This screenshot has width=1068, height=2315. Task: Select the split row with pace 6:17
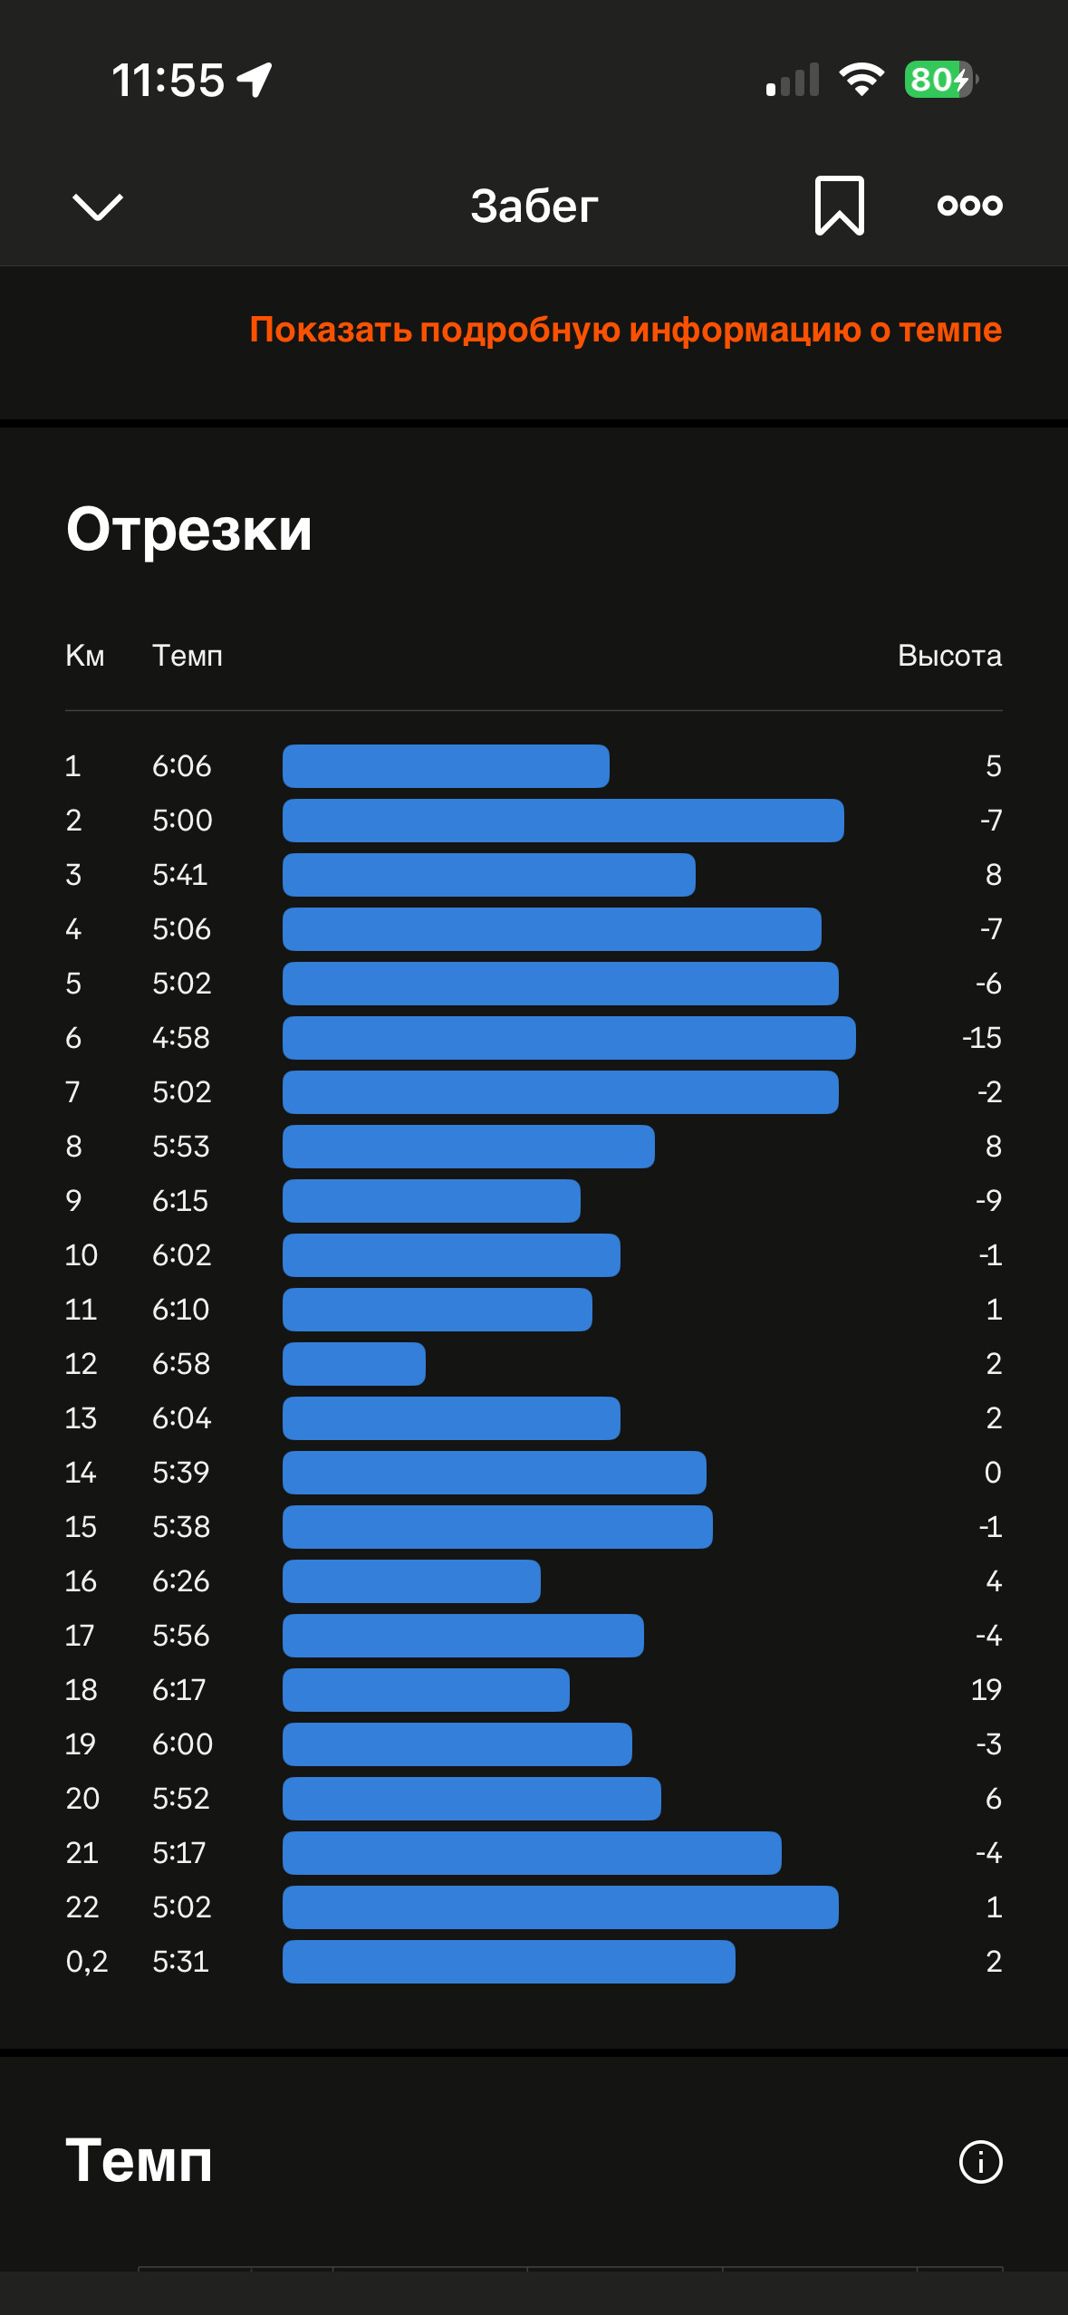pyautogui.click(x=534, y=1690)
